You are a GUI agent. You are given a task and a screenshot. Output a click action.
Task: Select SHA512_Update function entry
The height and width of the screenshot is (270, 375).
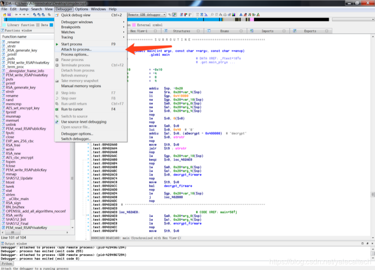click(19, 178)
